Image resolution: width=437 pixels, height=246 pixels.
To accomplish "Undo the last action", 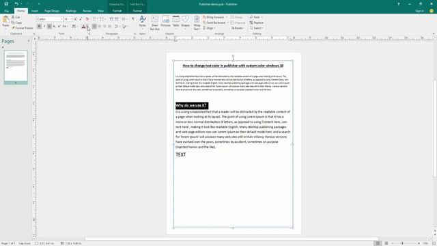I will 16,4.
